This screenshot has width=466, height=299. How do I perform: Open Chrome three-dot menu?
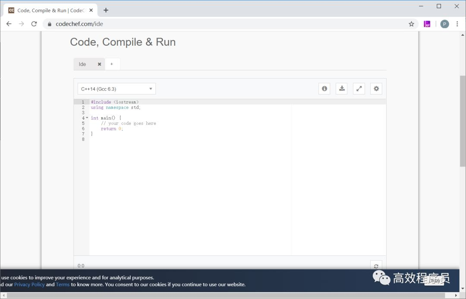click(457, 24)
